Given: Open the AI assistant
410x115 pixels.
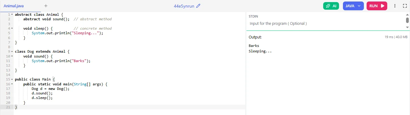Looking at the screenshot, I should (x=331, y=6).
